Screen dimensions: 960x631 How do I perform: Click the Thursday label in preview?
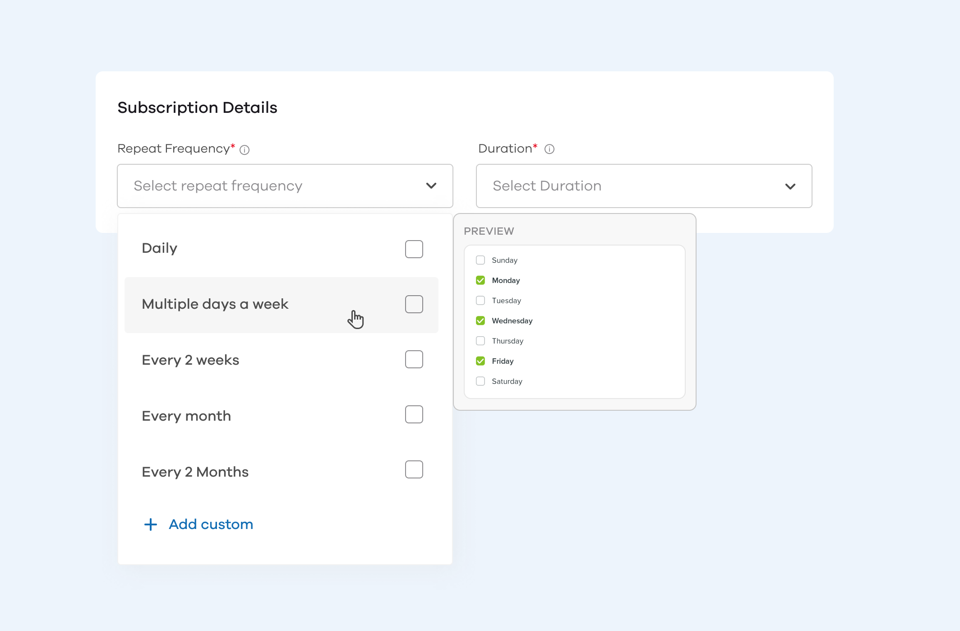(x=508, y=341)
